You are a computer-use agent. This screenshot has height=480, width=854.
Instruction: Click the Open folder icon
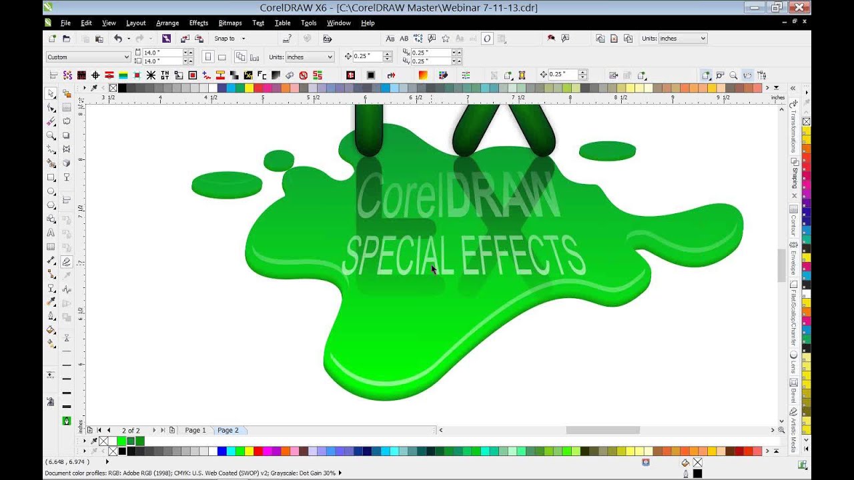(x=67, y=39)
